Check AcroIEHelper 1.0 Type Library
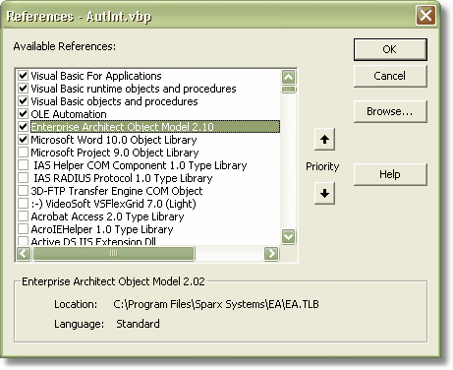The width and height of the screenshot is (453, 370). coord(23,229)
